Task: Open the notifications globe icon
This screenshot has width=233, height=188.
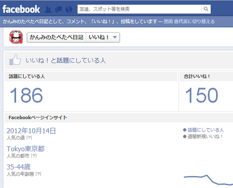Action: (69, 9)
